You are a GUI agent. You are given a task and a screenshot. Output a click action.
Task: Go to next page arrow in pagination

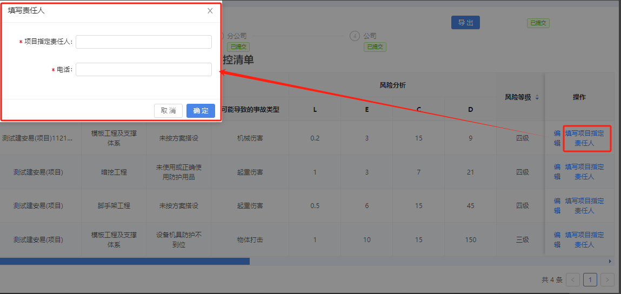point(608,280)
